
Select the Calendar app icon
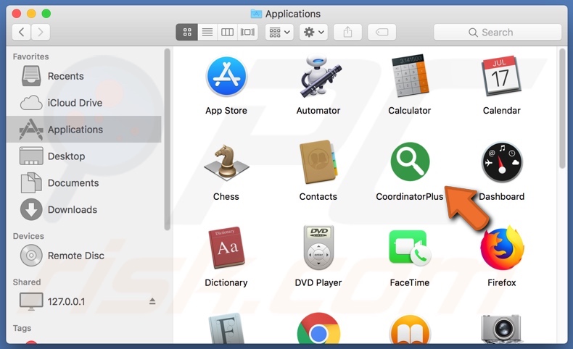pos(502,76)
